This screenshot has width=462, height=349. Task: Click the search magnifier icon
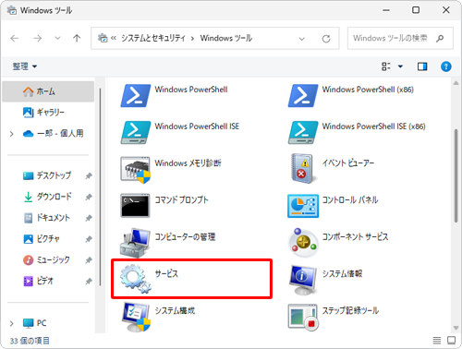(x=440, y=38)
